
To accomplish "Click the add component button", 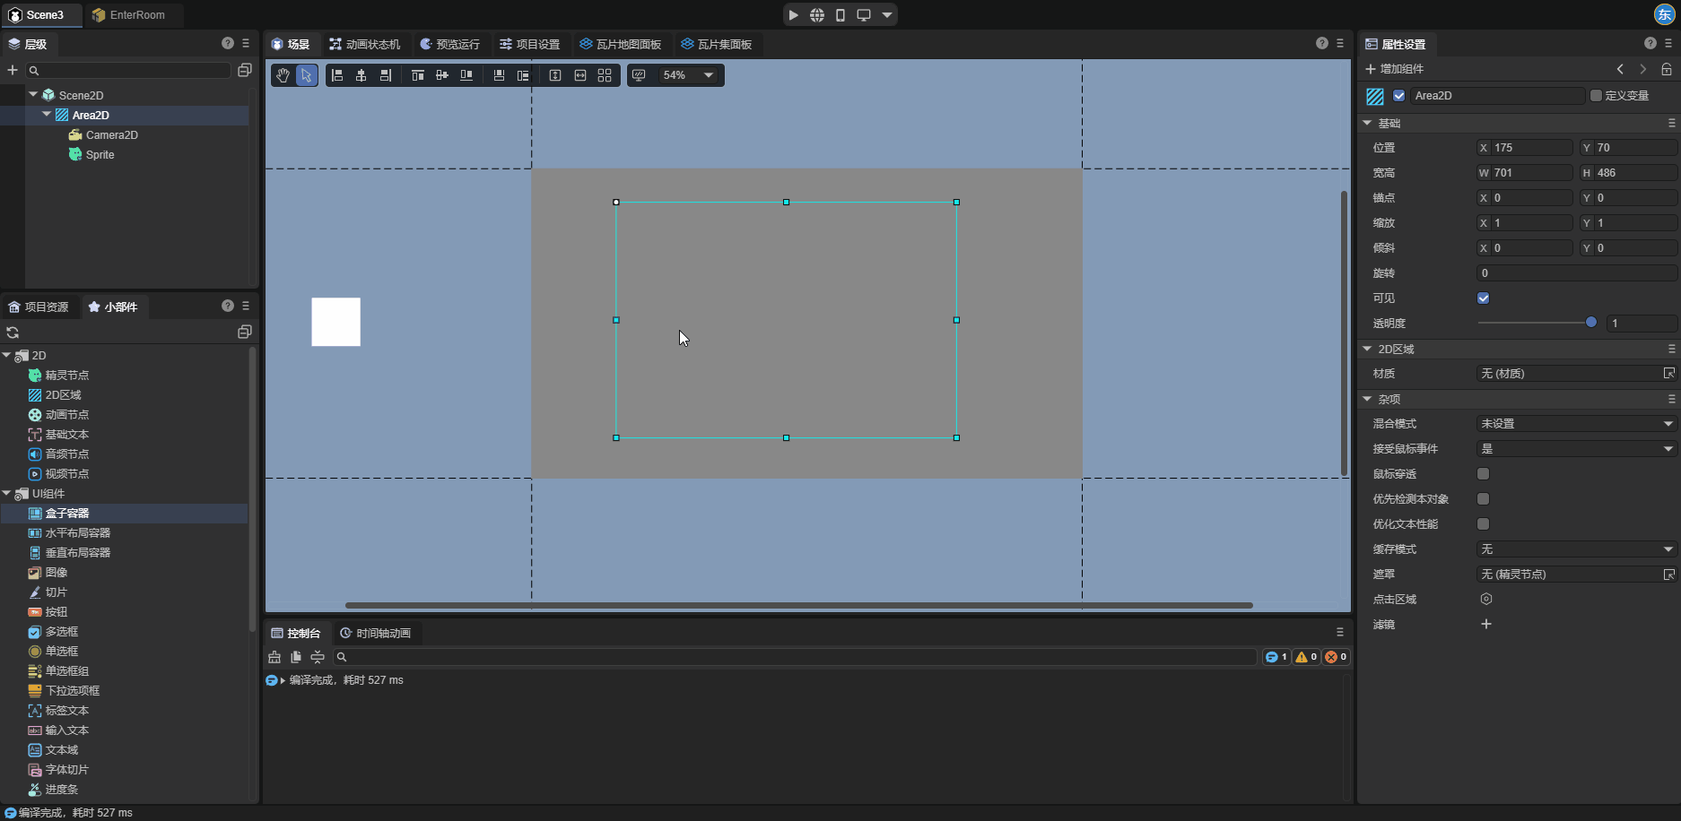I will [x=1394, y=69].
